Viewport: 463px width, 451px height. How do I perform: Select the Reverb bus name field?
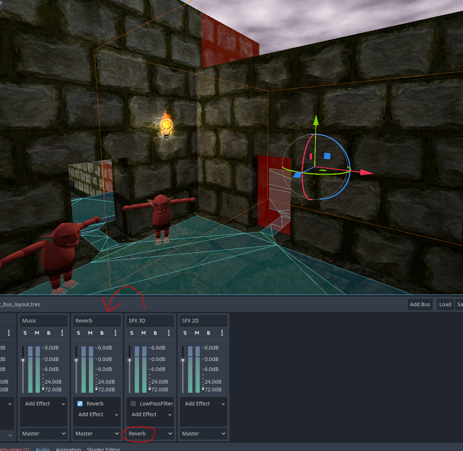[97, 321]
